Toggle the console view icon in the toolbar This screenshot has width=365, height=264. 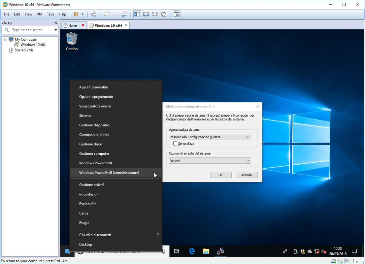177,14
